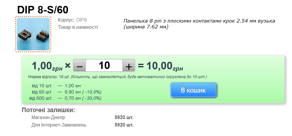Select the "від 60 шт." price tier
The height and width of the screenshot is (136, 292).
[x=43, y=92]
